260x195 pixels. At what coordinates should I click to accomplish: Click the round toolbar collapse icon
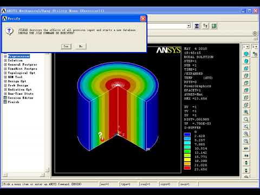tap(255, 34)
